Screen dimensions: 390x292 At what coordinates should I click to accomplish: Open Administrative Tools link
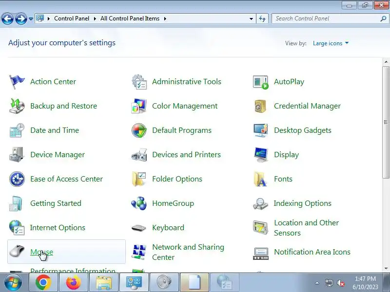click(x=187, y=82)
